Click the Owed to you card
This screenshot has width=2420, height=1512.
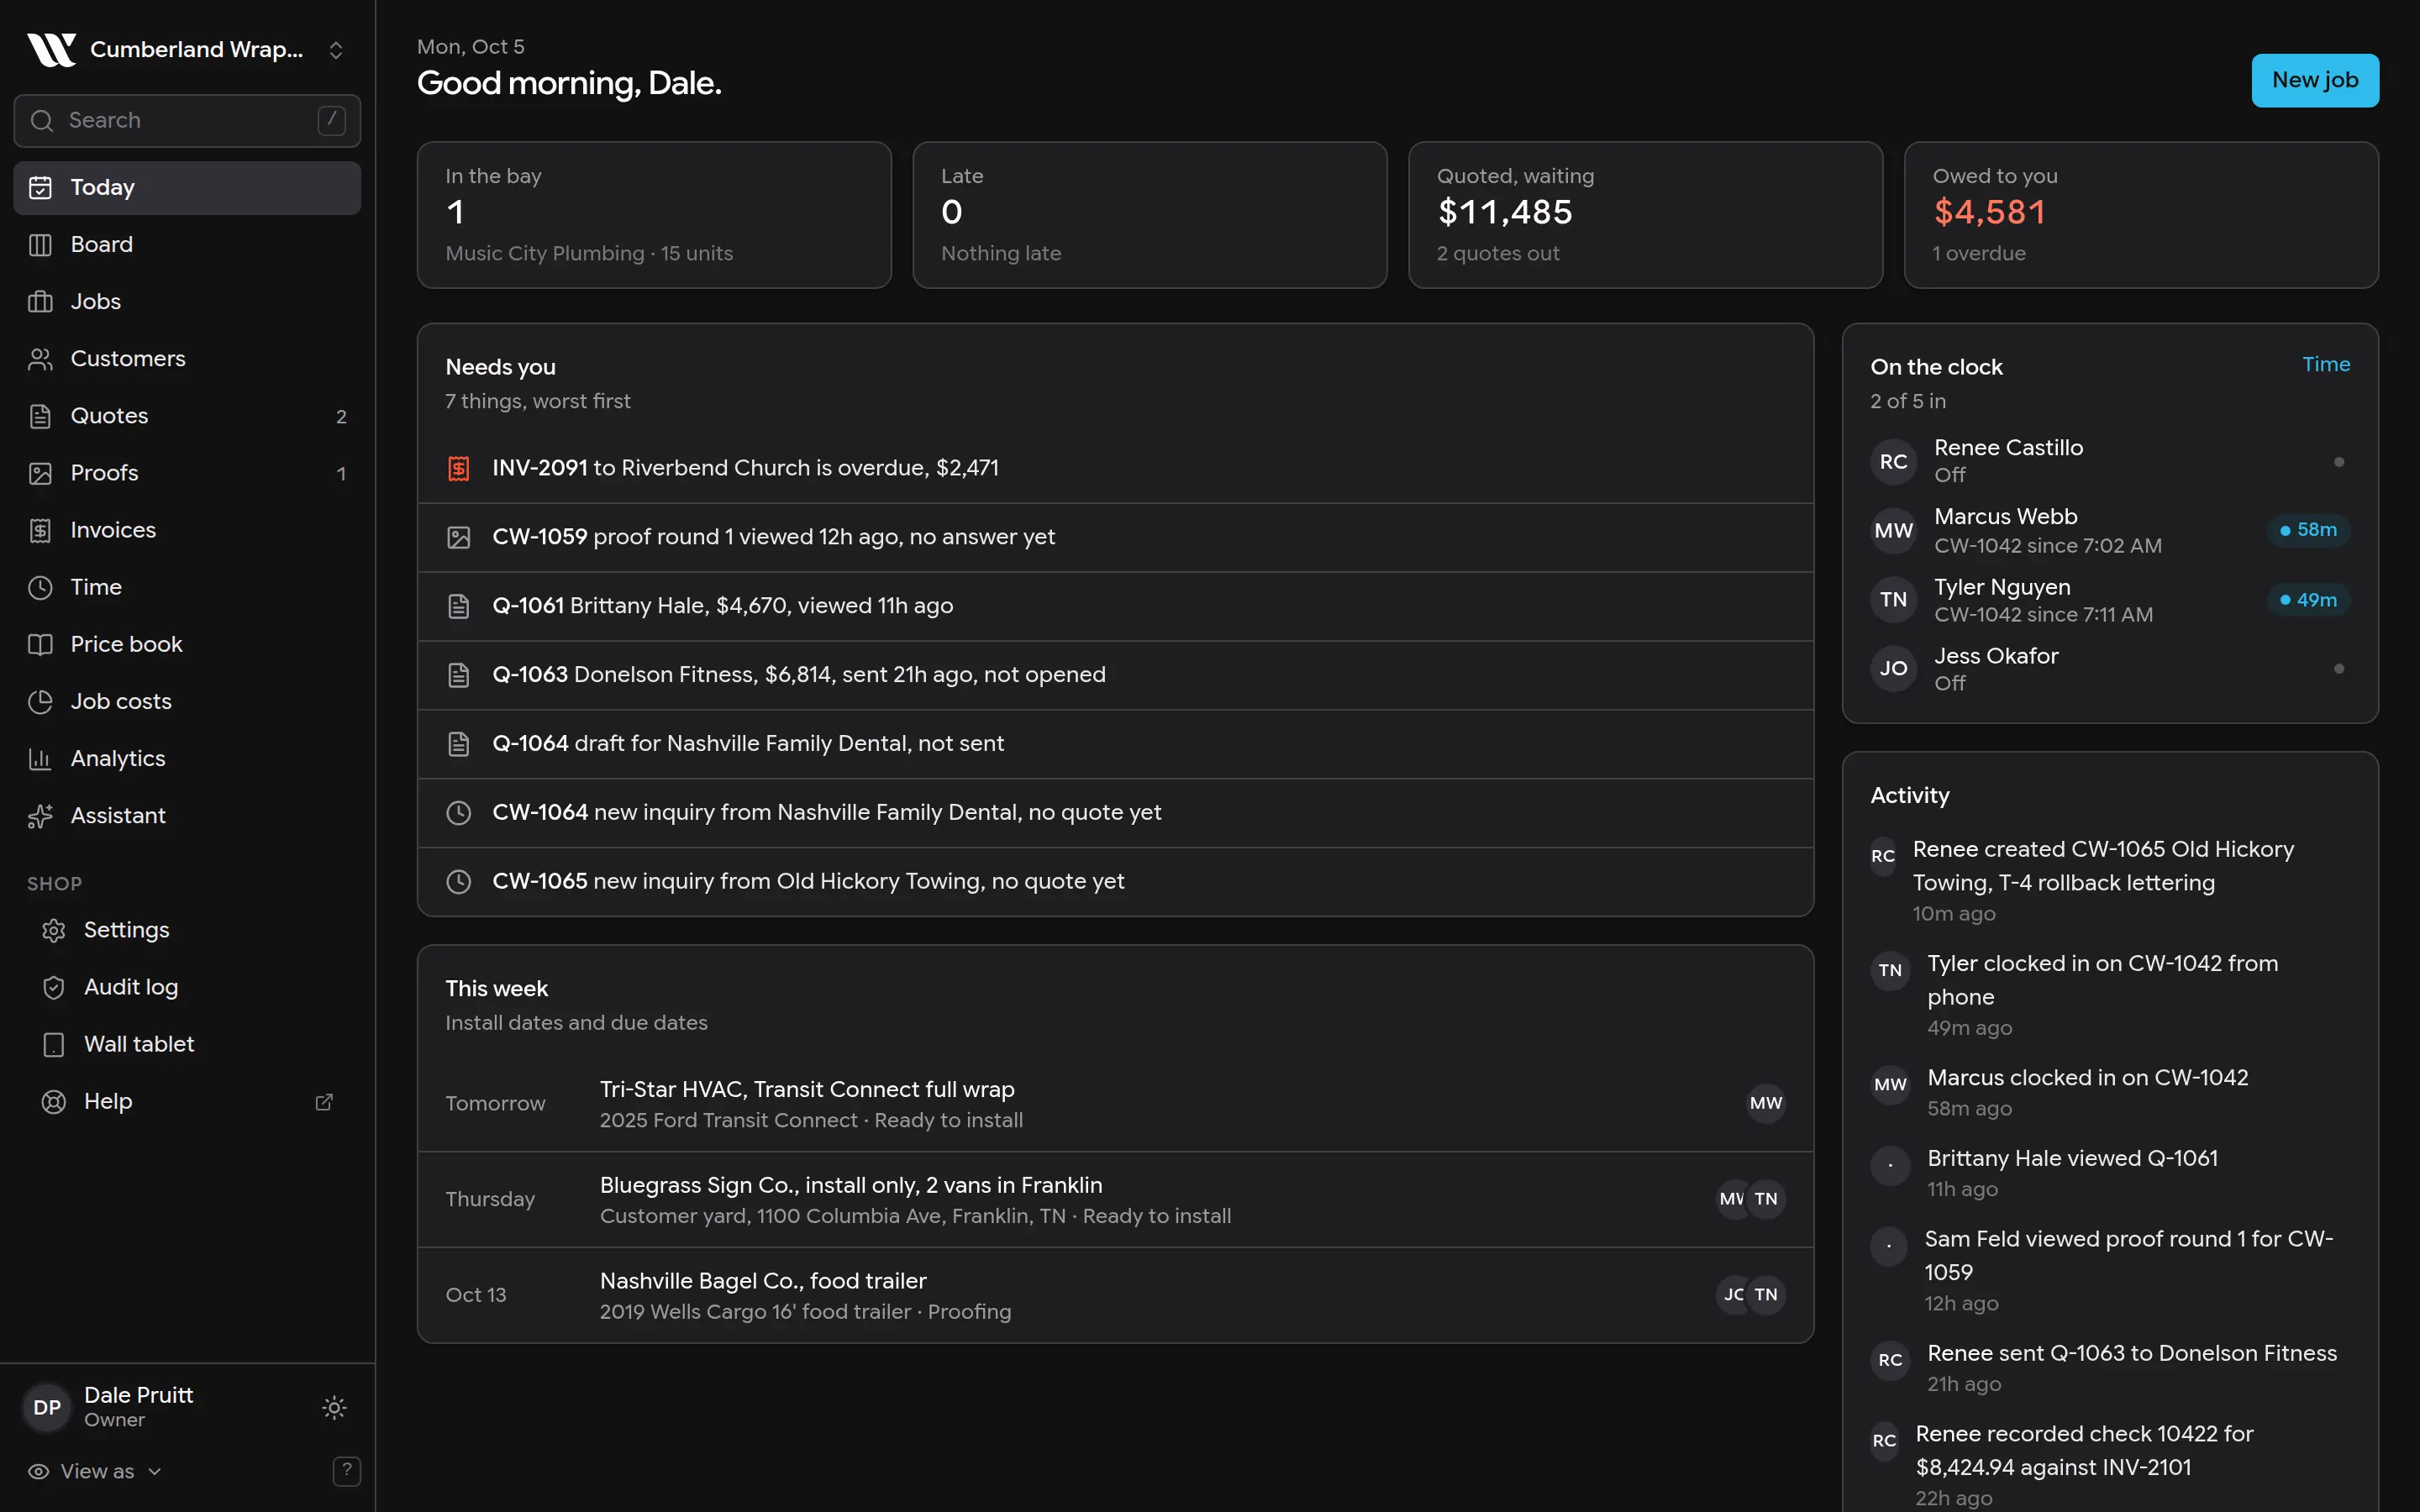click(2140, 215)
